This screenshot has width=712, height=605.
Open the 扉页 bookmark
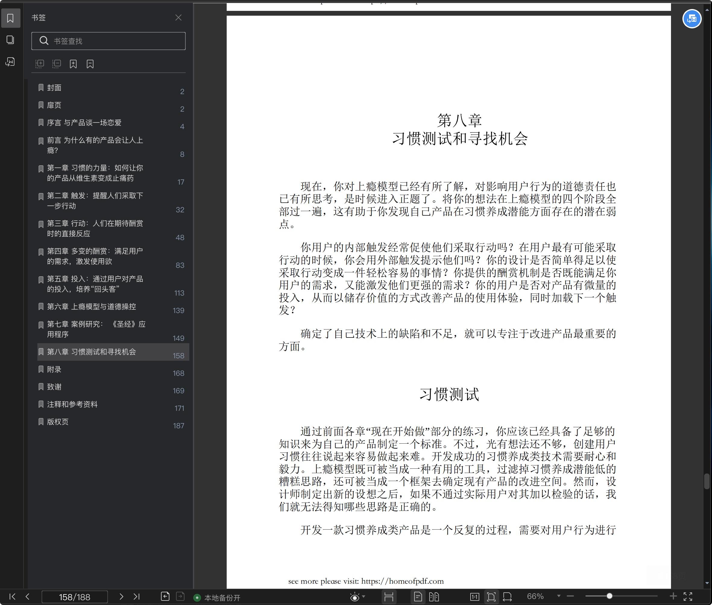(x=113, y=105)
